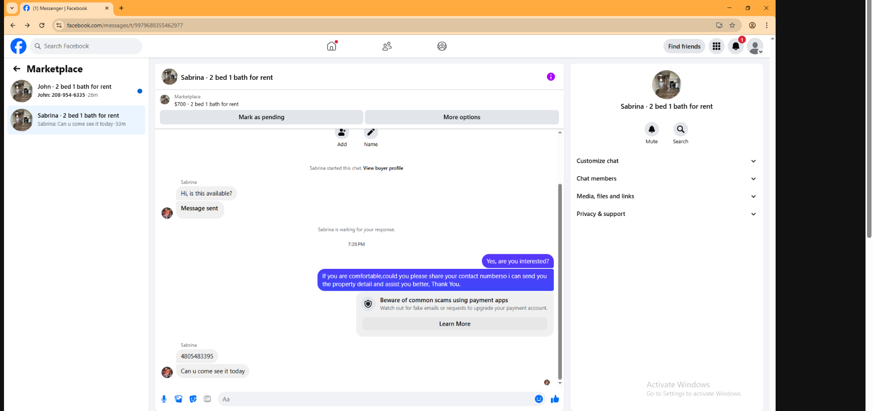This screenshot has height=411, width=873.
Task: Click the browser back arrow
Action: [13, 25]
